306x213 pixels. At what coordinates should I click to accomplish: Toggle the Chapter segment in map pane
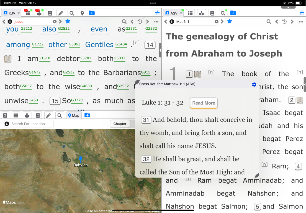[x=120, y=124]
